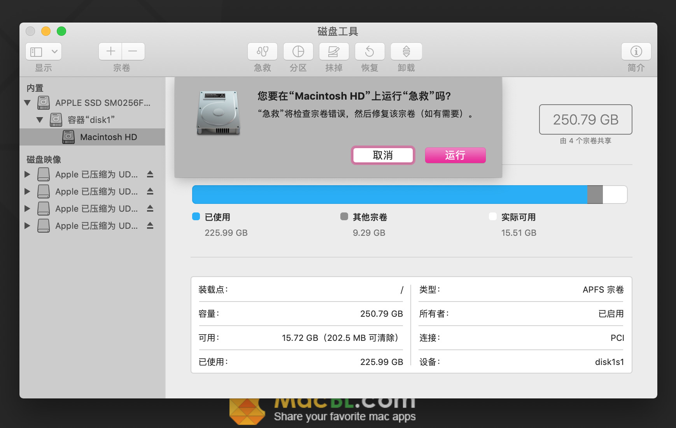Expand the second Apple 已压缩为 UD disk image
The height and width of the screenshot is (428, 676).
(27, 191)
